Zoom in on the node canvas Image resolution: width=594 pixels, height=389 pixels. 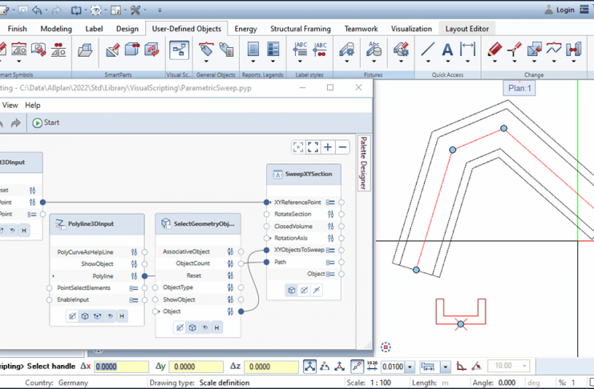[328, 147]
